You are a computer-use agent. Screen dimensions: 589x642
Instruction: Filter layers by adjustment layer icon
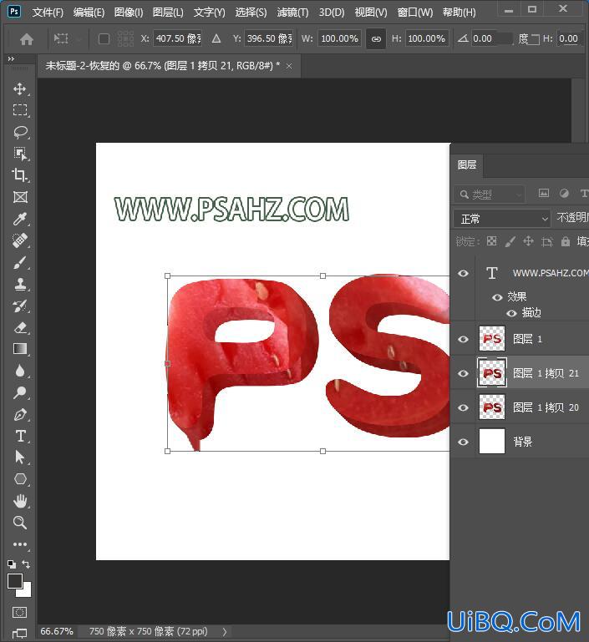click(x=564, y=193)
